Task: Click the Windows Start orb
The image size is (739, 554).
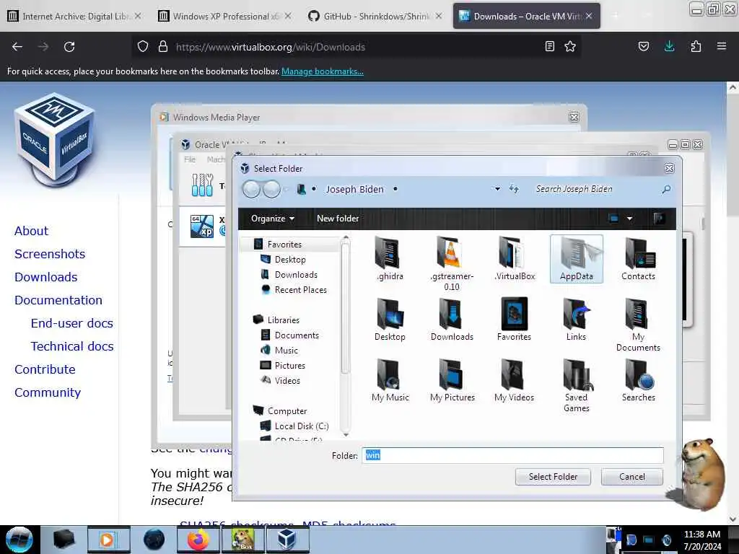Action: (19, 540)
